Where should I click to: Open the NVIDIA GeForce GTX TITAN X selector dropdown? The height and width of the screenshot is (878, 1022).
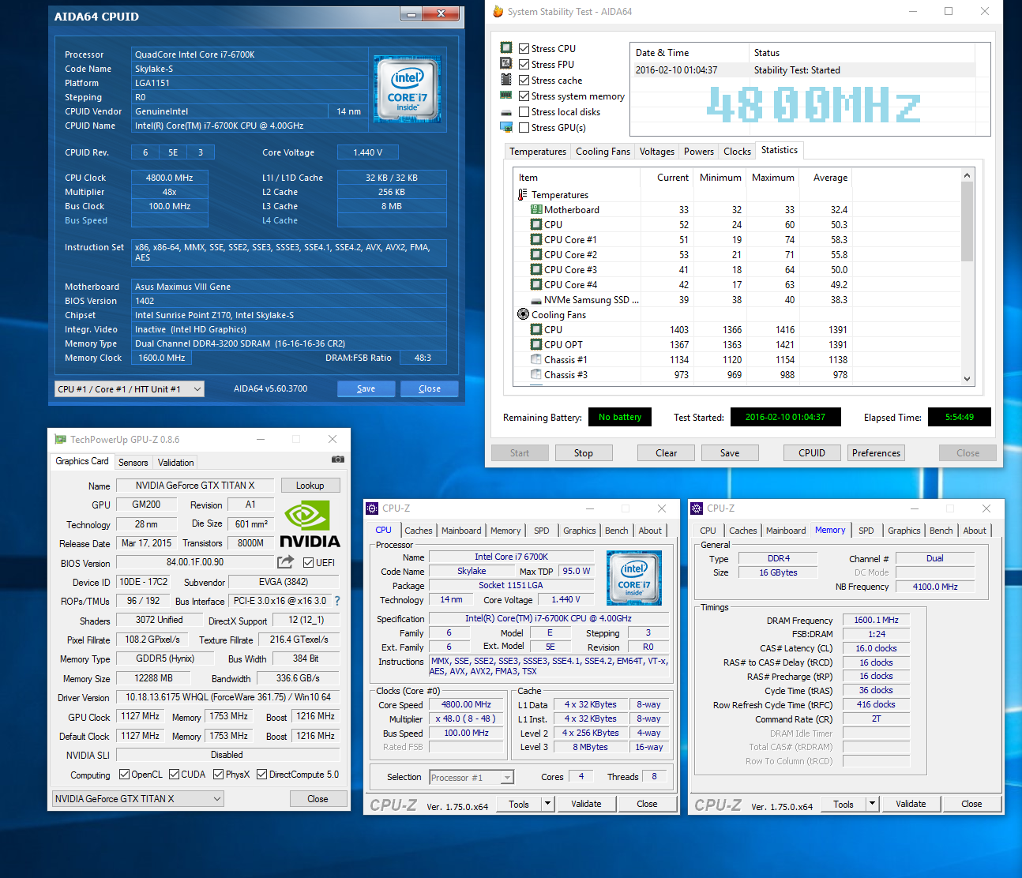click(x=138, y=798)
